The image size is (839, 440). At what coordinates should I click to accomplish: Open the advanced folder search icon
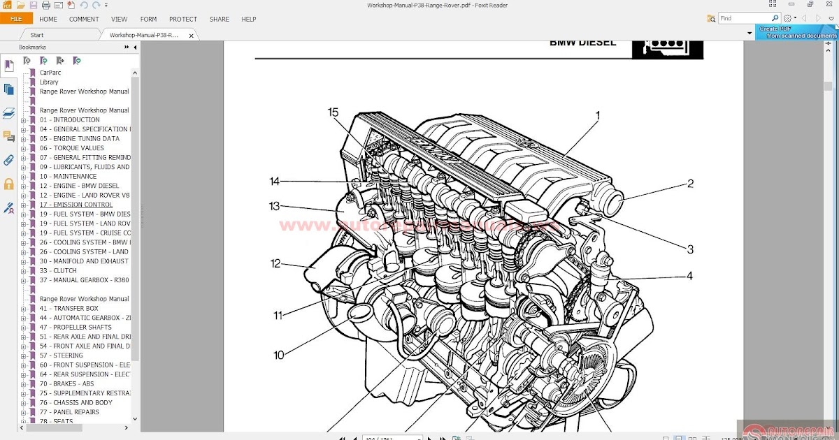pyautogui.click(x=711, y=19)
